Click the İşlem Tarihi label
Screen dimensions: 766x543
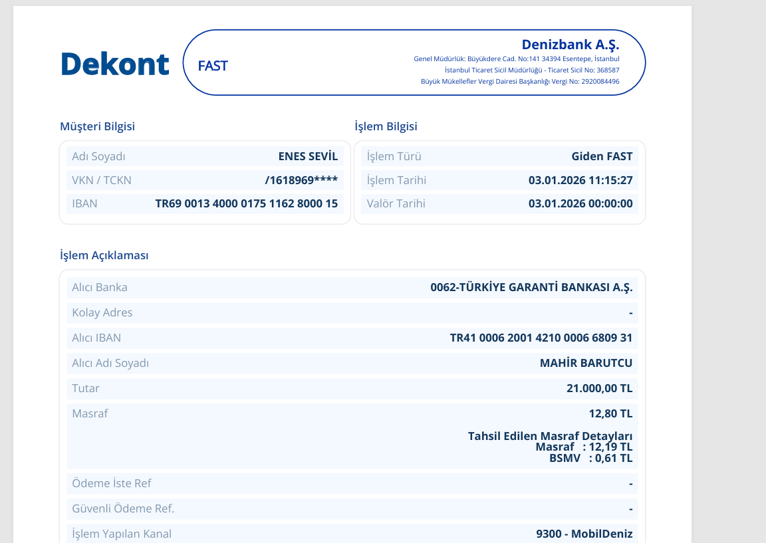tap(396, 180)
